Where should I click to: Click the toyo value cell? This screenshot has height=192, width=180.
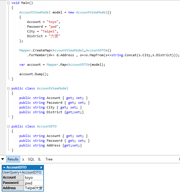(34, 177)
